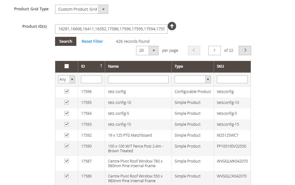Click 'Centre Pivot Roof Window 550 x' name

tap(135, 178)
